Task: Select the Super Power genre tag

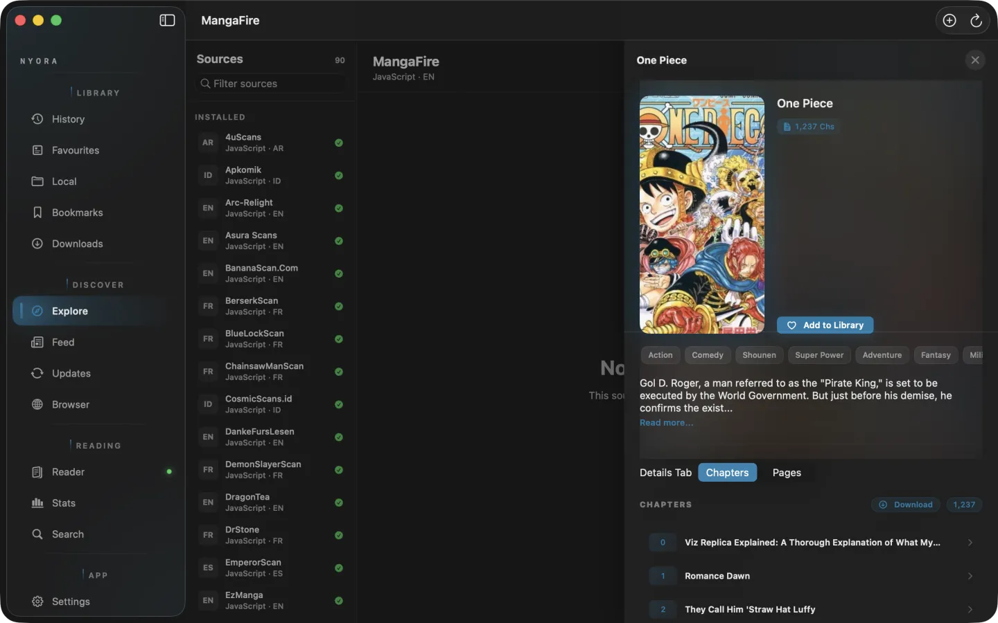Action: [x=819, y=355]
